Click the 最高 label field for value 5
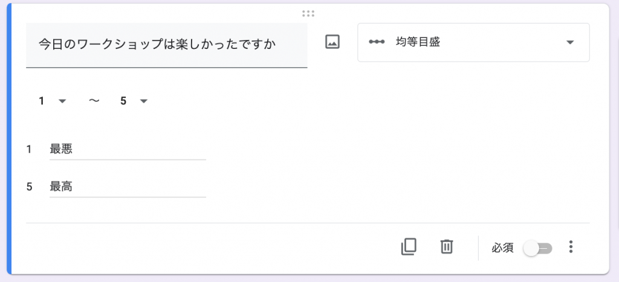This screenshot has height=282, width=619. tap(128, 187)
